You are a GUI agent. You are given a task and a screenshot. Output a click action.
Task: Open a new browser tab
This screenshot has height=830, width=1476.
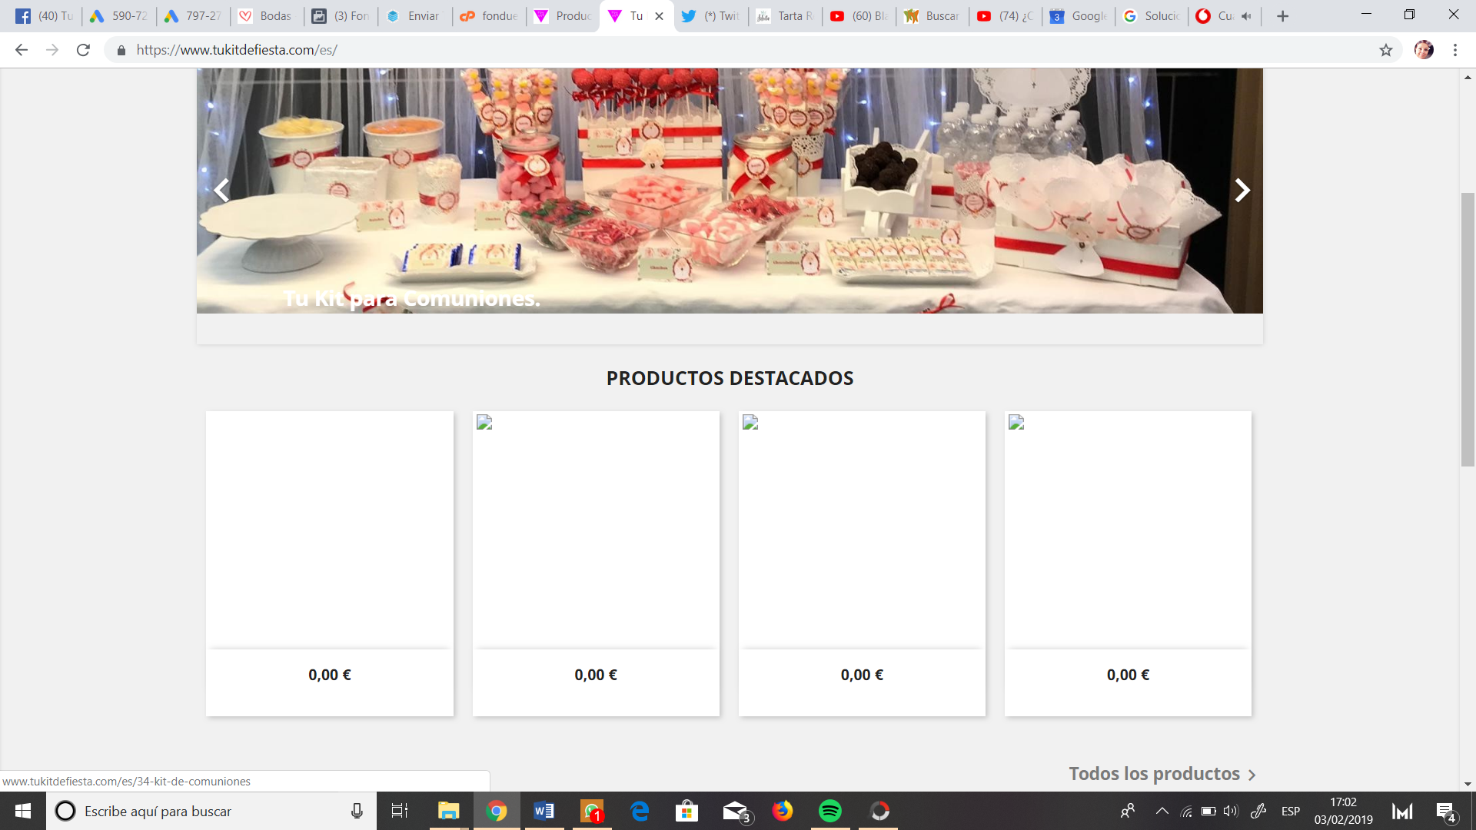click(1282, 16)
